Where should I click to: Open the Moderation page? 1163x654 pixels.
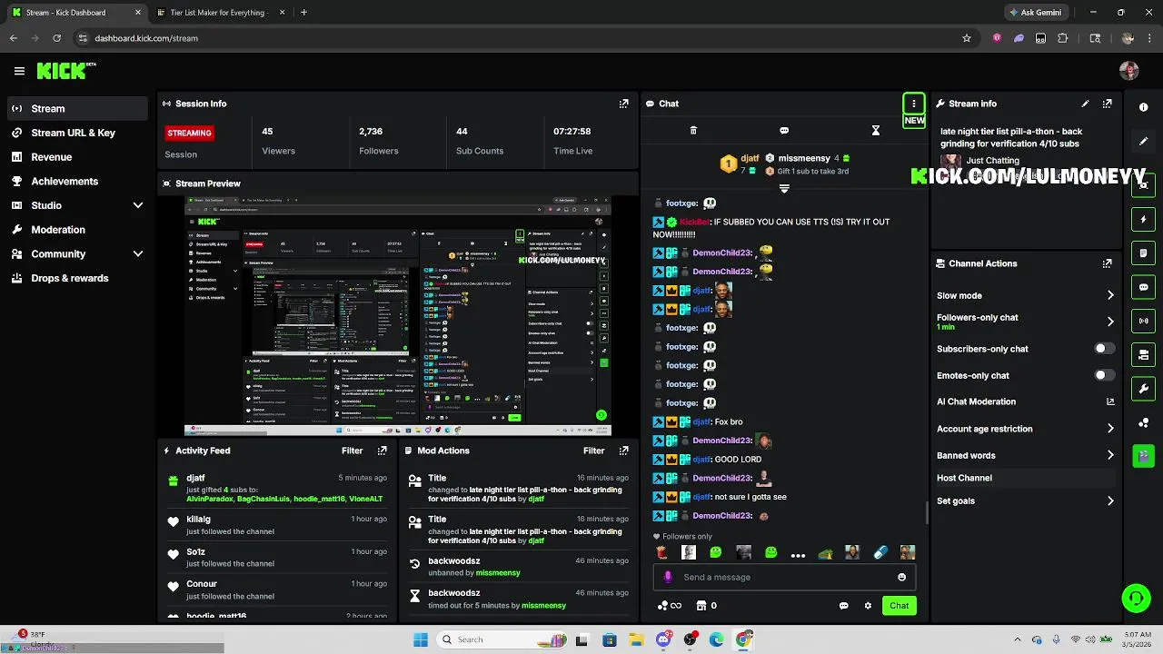click(77, 230)
